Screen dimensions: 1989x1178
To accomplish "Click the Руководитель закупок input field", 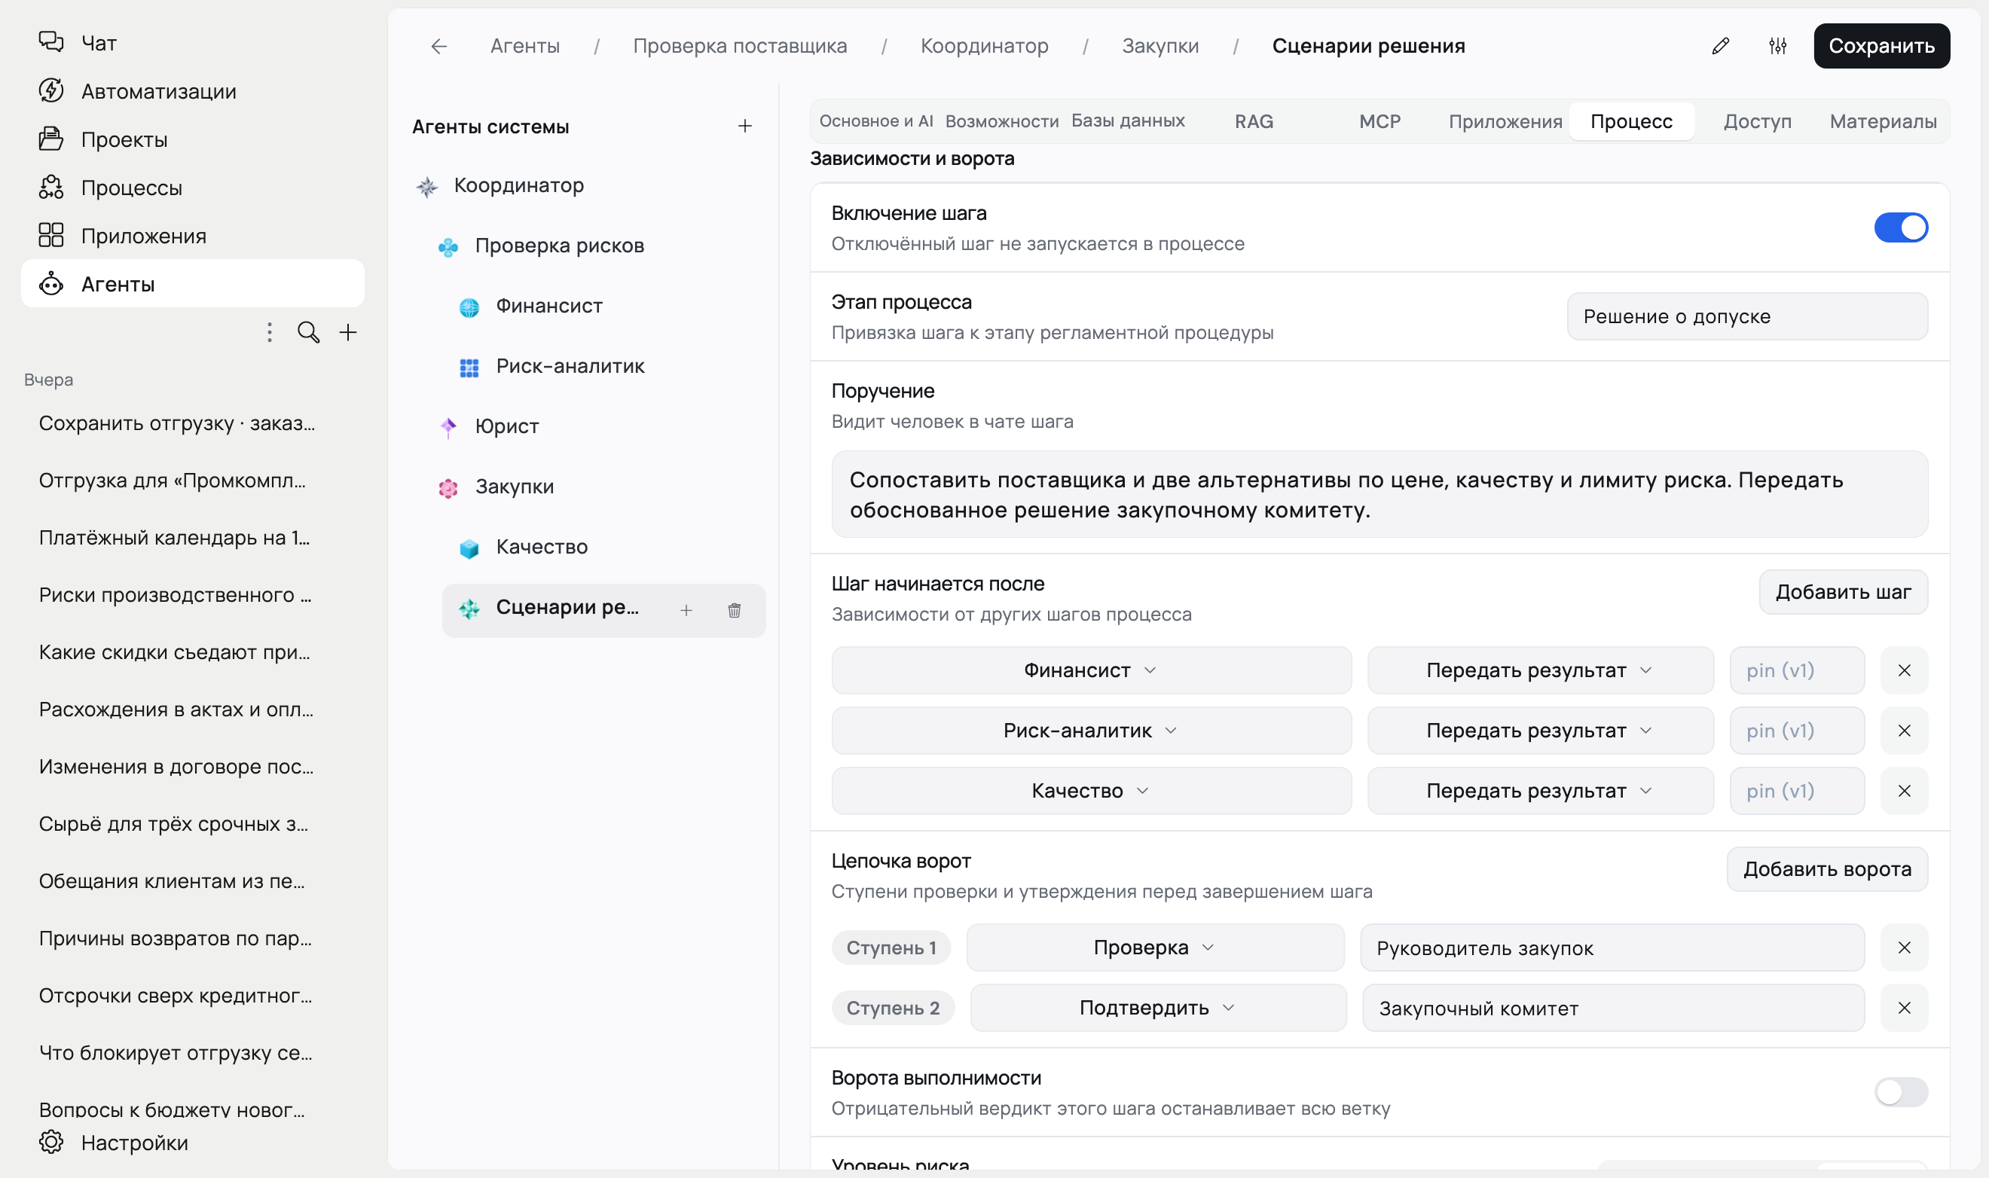I will tap(1612, 948).
